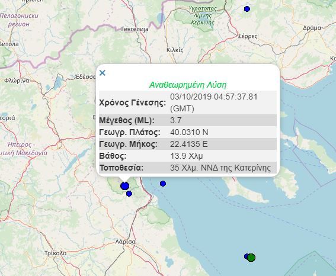Click the Γεωγρ. Μήκος 22.4135 E value
336x276 pixels.
click(x=189, y=144)
